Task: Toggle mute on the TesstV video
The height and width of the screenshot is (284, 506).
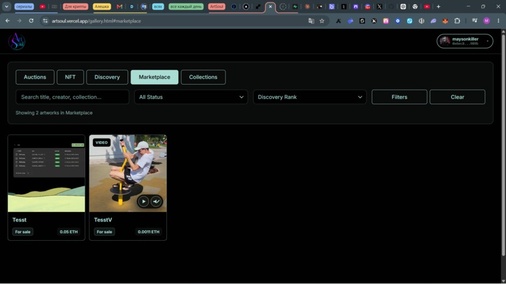Action: pos(156,201)
